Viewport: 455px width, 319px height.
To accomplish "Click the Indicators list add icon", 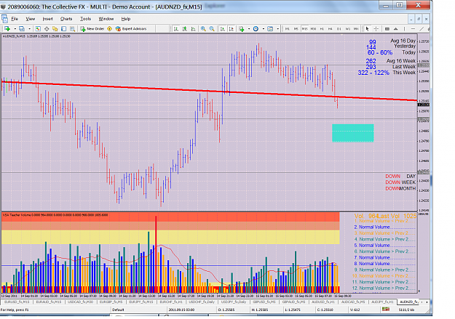I will point(242,28).
